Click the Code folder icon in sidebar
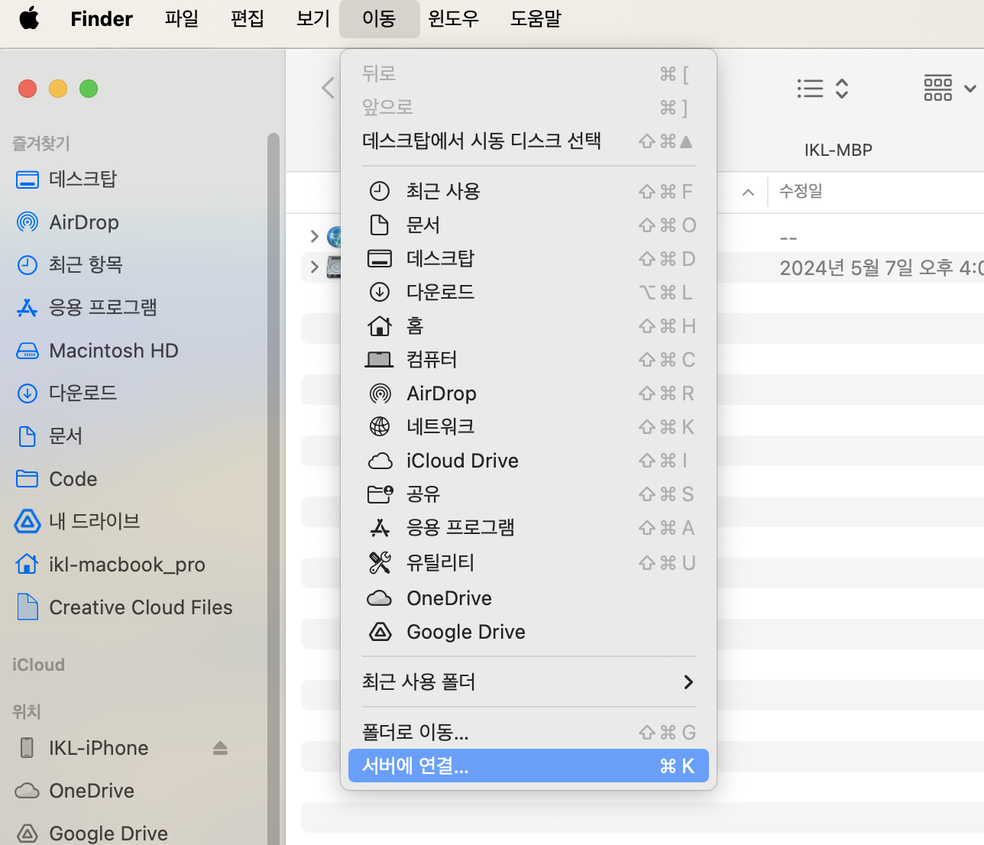Screen dimensions: 984x845 (28, 479)
